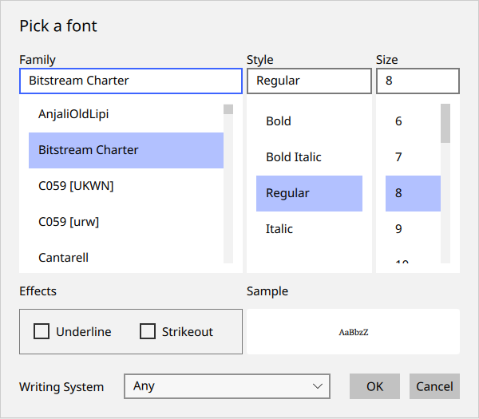Open the Writing System dropdown
The width and height of the screenshot is (479, 419).
(x=227, y=386)
